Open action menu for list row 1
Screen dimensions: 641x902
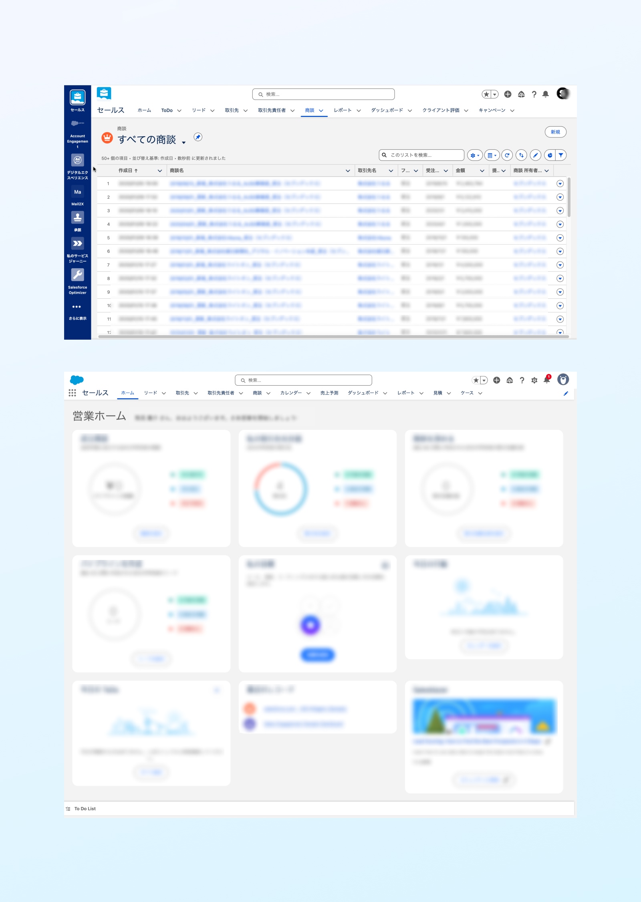(x=560, y=183)
